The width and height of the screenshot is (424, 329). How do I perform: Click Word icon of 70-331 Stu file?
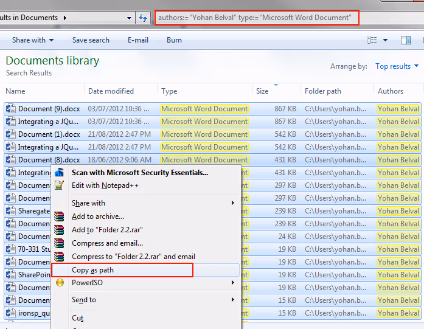11,249
